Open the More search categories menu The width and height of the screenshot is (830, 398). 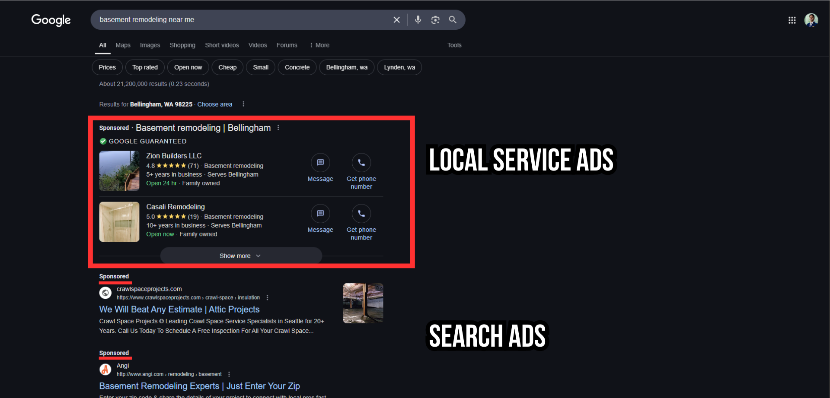pos(319,45)
